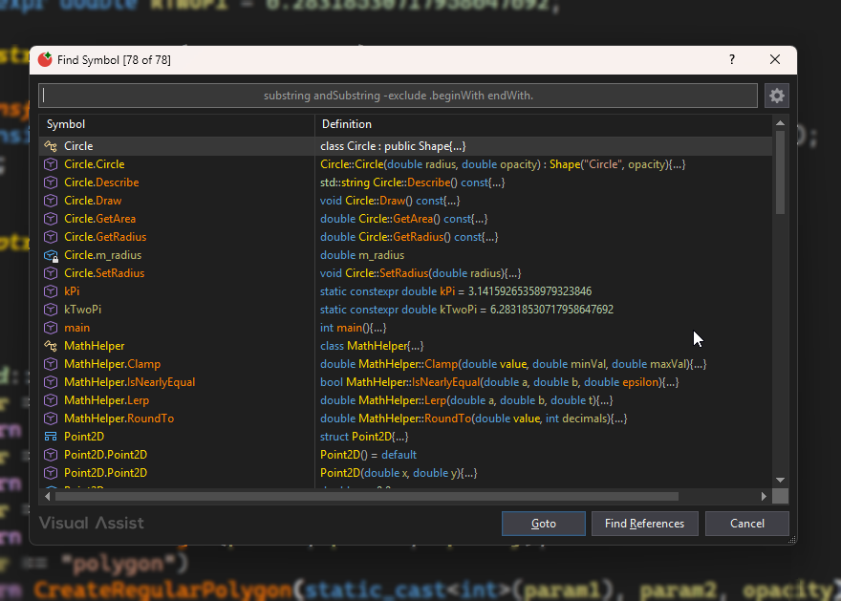Click the method icon beside MathHelper.RoundTo
The image size is (841, 601).
(51, 419)
